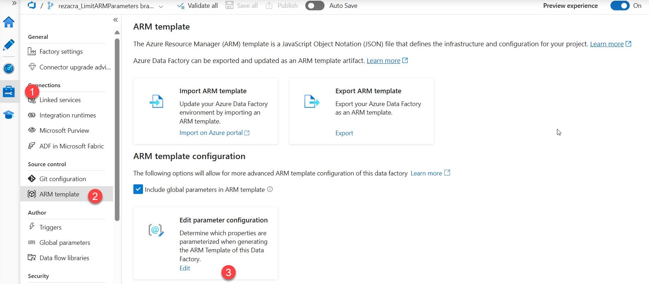This screenshot has height=284, width=649.
Task: Open the Monitor gauge icon
Action: 9,68
